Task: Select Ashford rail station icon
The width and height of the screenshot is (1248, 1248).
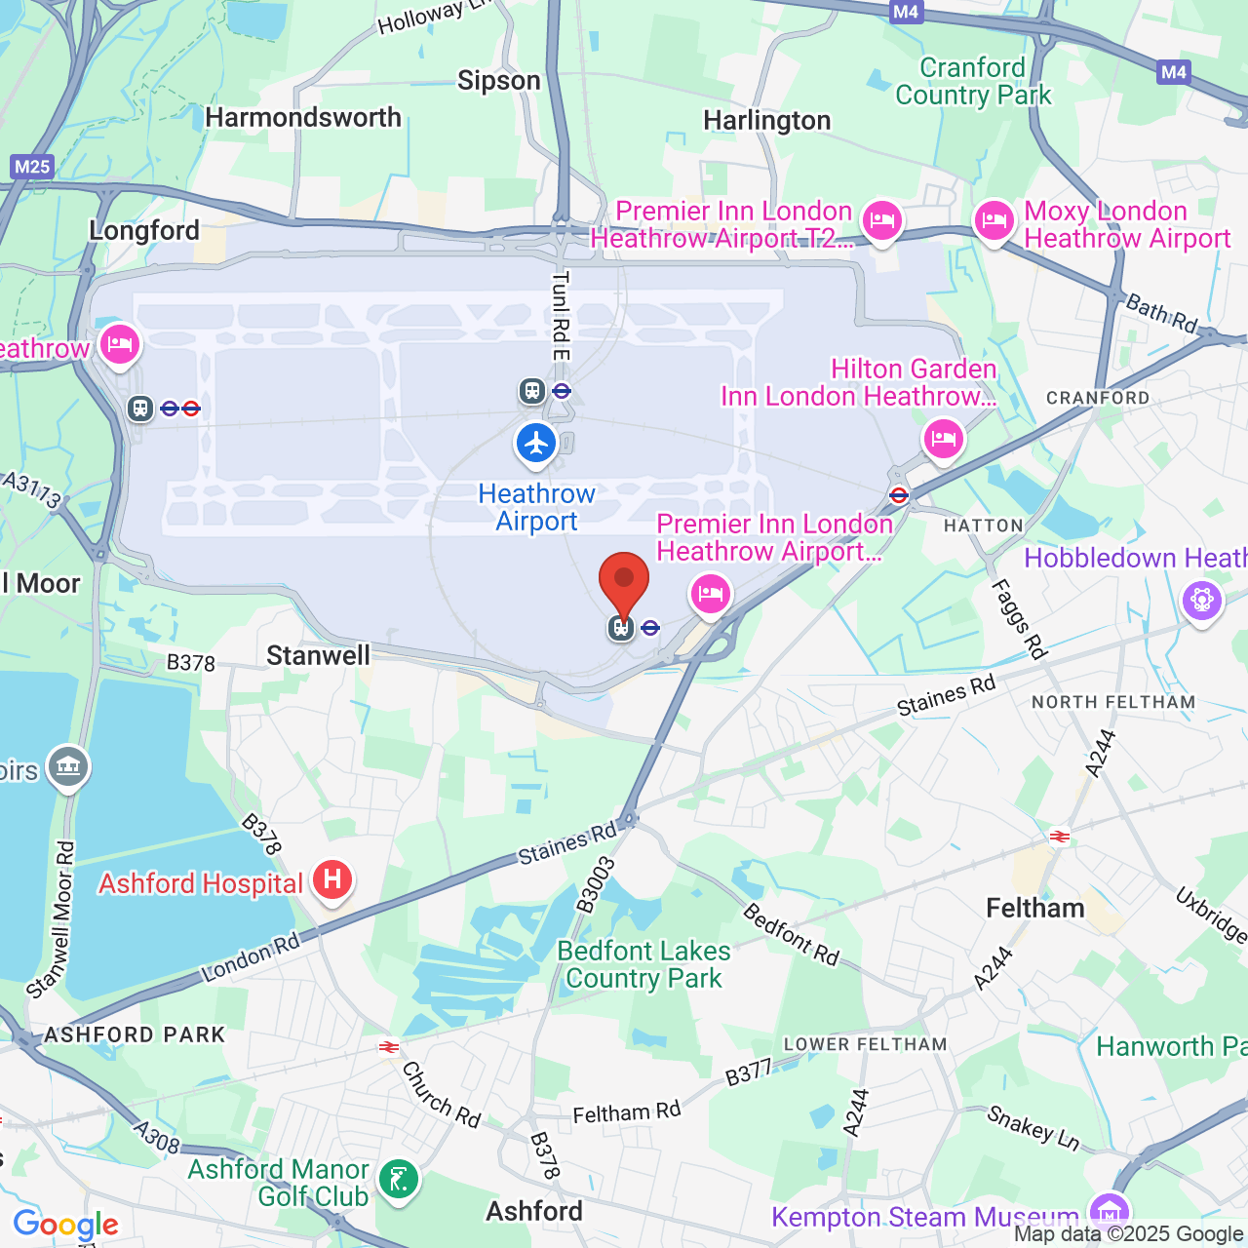Action: click(389, 1047)
